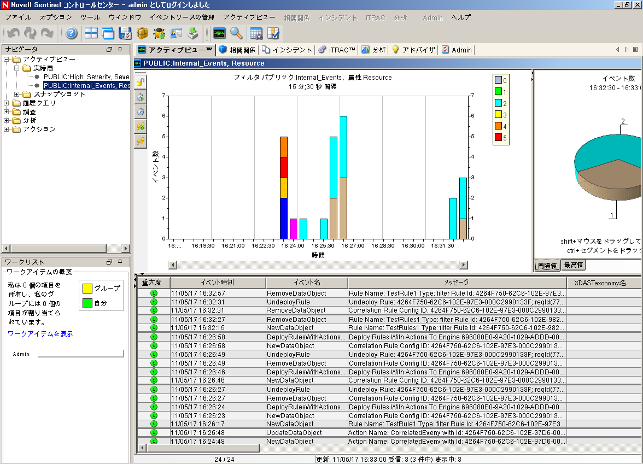Click the イベント時刻 column header

tap(217, 283)
